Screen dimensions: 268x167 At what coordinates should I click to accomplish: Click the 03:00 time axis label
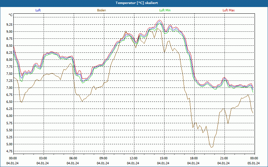43,158
